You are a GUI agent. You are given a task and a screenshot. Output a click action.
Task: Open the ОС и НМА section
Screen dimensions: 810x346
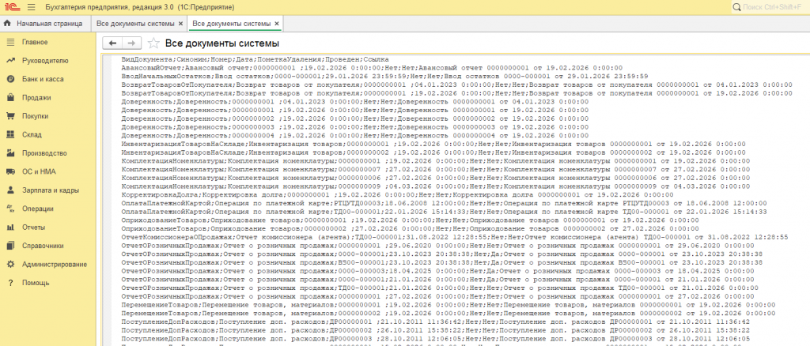point(38,171)
